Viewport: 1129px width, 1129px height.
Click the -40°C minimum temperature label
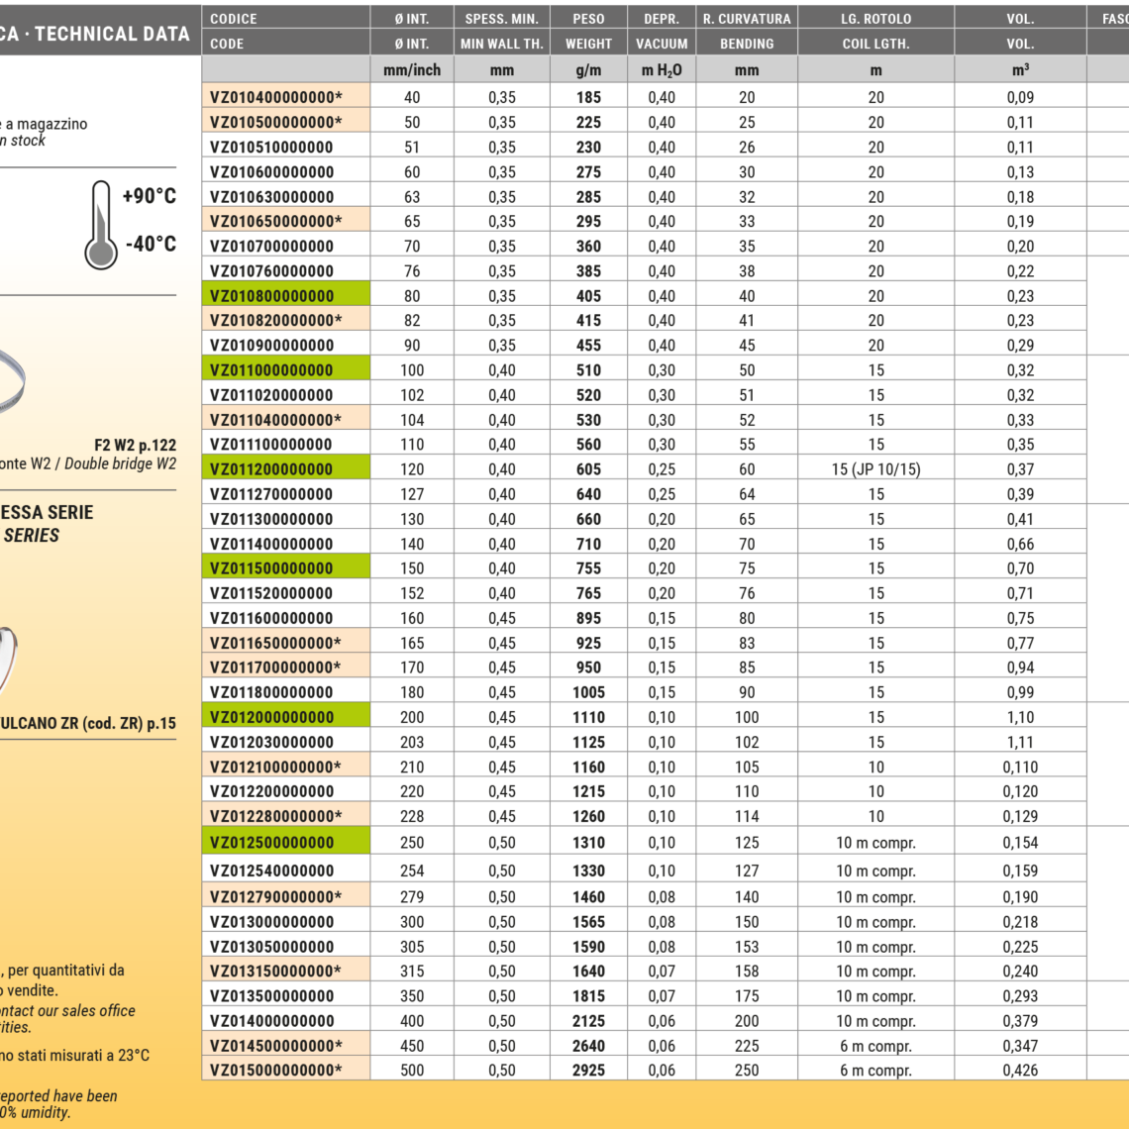(151, 244)
